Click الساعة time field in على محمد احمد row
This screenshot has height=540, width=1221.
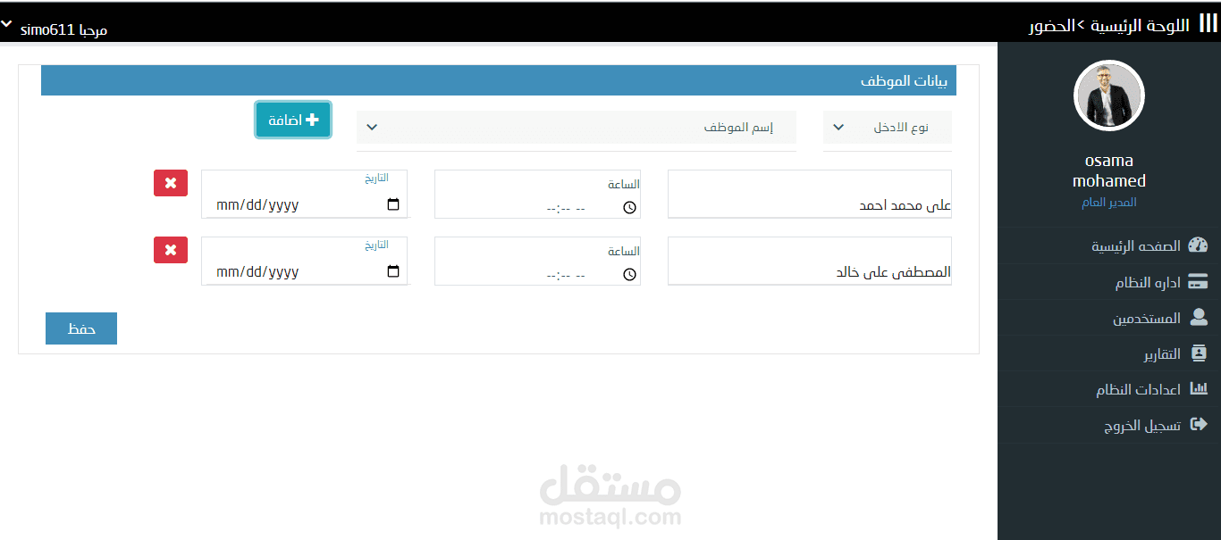pos(537,194)
